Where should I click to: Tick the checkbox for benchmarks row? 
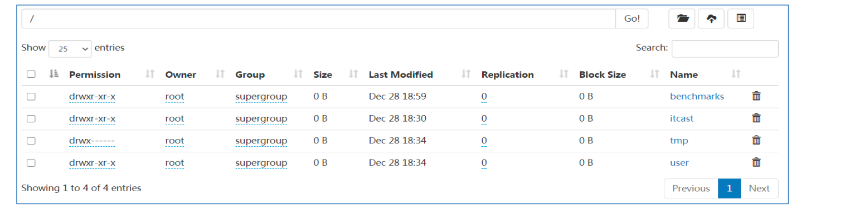[x=31, y=97]
